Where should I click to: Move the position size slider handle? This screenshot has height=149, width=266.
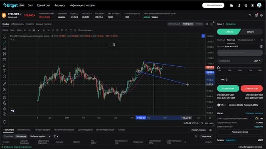pyautogui.click(x=219, y=67)
